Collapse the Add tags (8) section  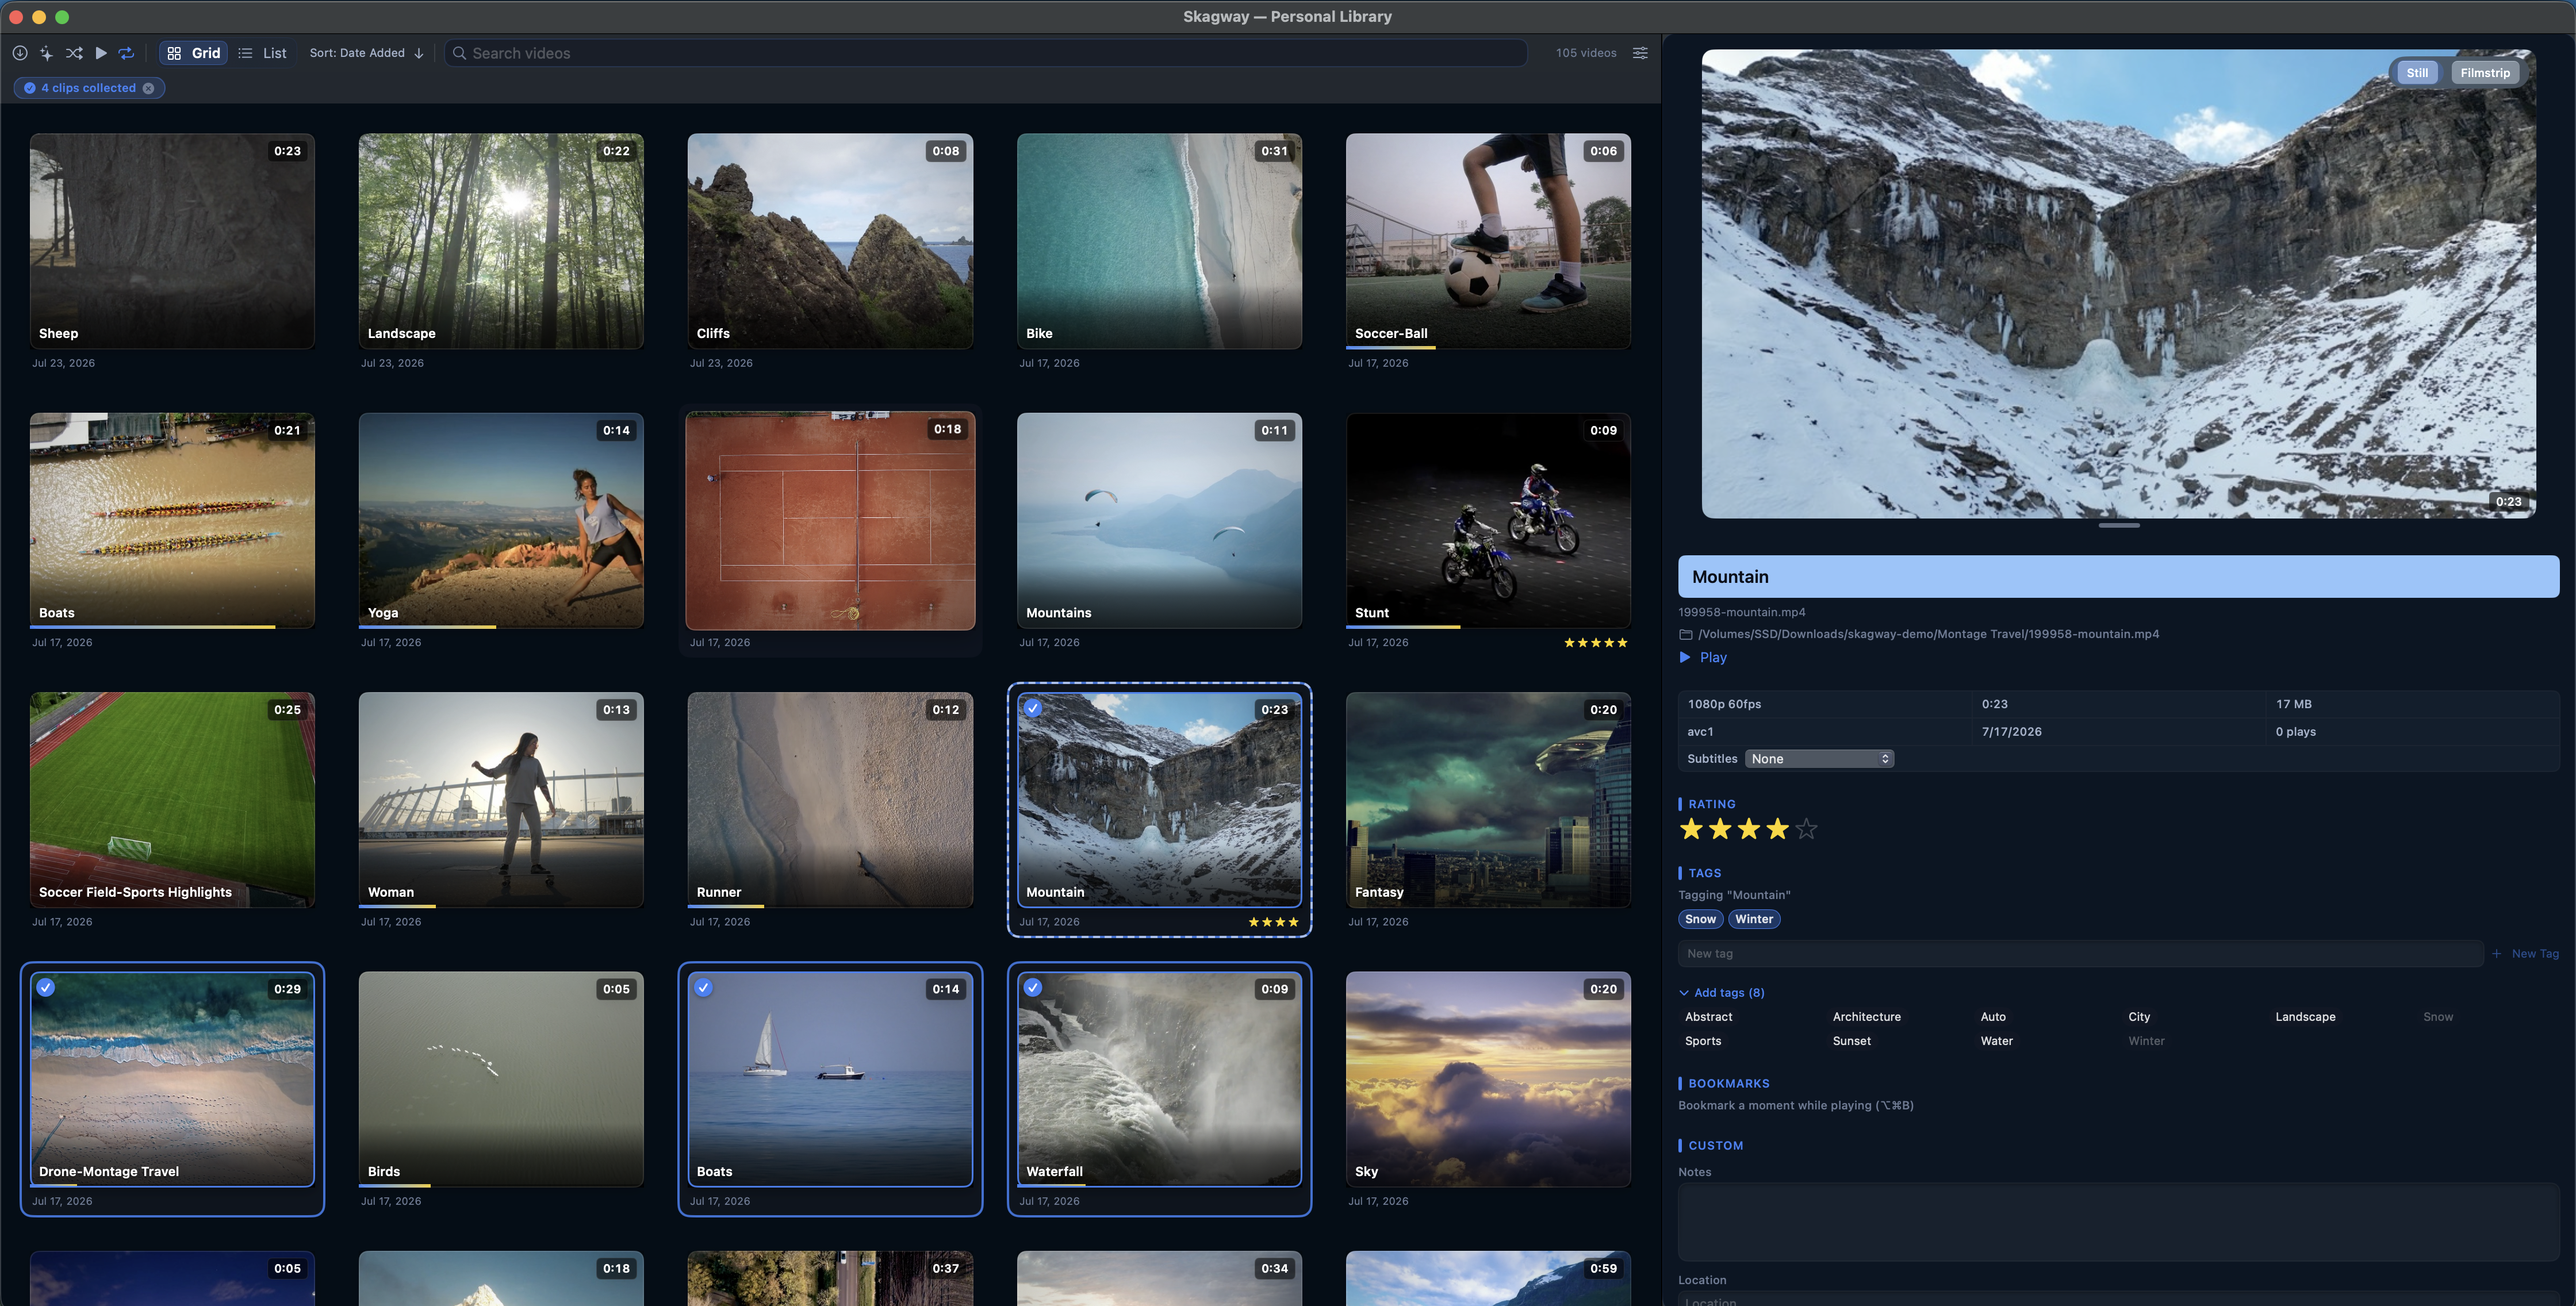pos(1722,993)
